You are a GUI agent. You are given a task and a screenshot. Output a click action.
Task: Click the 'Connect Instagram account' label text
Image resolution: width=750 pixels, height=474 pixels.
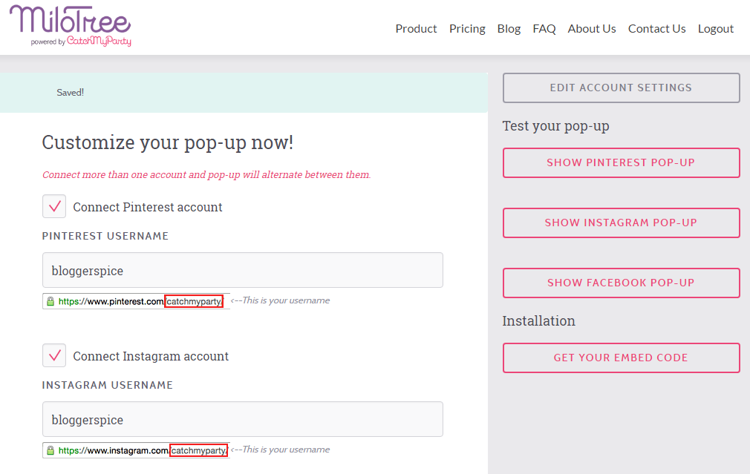pyautogui.click(x=151, y=356)
